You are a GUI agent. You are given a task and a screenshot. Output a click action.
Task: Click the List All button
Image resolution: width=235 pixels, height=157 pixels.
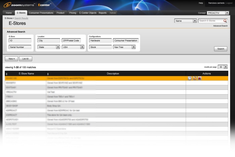tap(26, 59)
